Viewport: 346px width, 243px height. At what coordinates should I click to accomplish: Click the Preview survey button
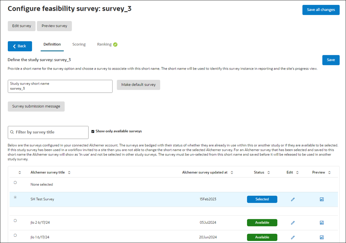[54, 26]
